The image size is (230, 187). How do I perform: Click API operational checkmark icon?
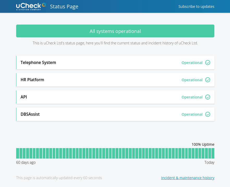[x=208, y=97]
